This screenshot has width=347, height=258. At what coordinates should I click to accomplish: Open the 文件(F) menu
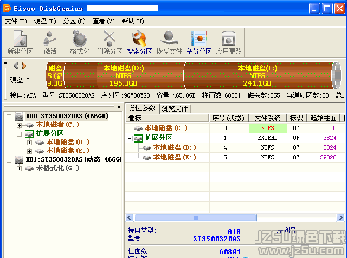click(16, 21)
